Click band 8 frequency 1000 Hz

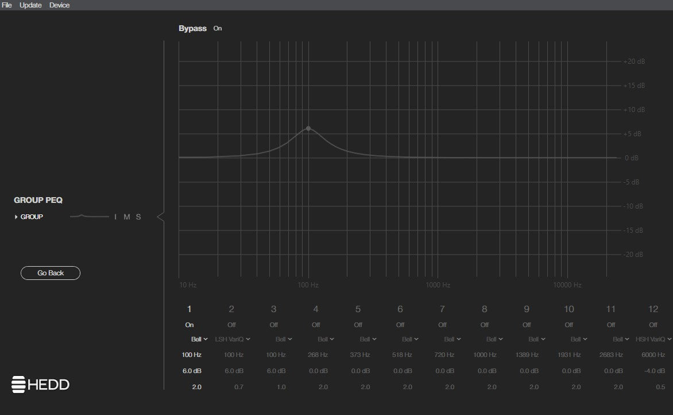485,355
